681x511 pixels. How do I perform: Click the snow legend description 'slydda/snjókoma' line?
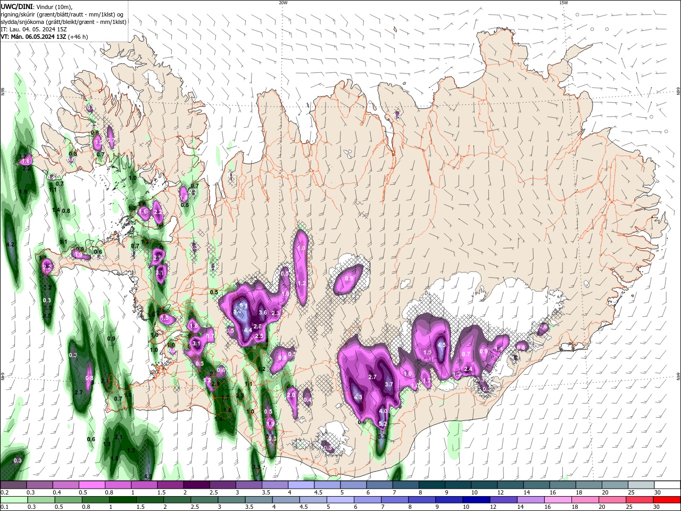coord(63,22)
